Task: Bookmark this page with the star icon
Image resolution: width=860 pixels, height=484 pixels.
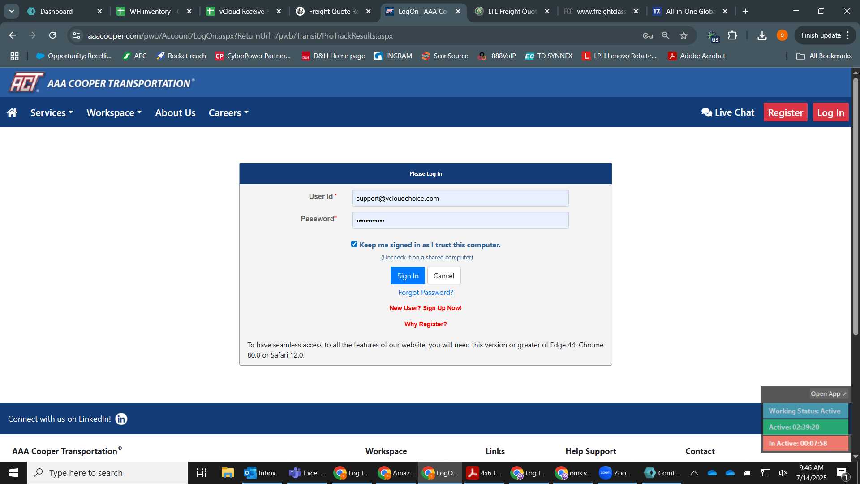Action: click(684, 35)
